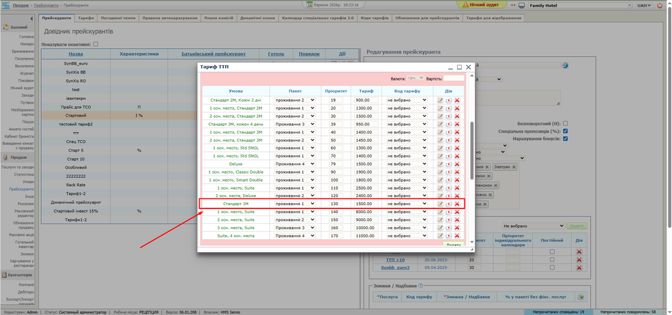Expand the UAH currency selector
This screenshot has height=315, width=672.
(644, 5)
